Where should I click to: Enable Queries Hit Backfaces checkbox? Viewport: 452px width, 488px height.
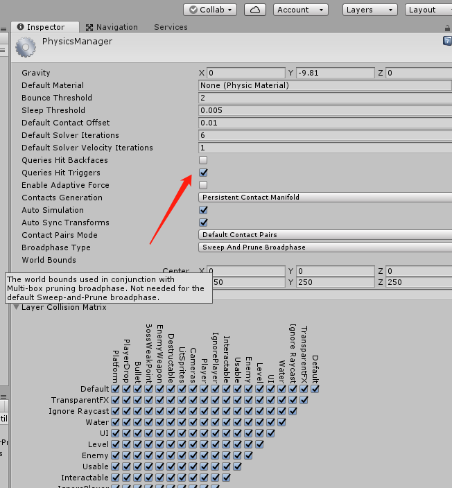(x=203, y=160)
